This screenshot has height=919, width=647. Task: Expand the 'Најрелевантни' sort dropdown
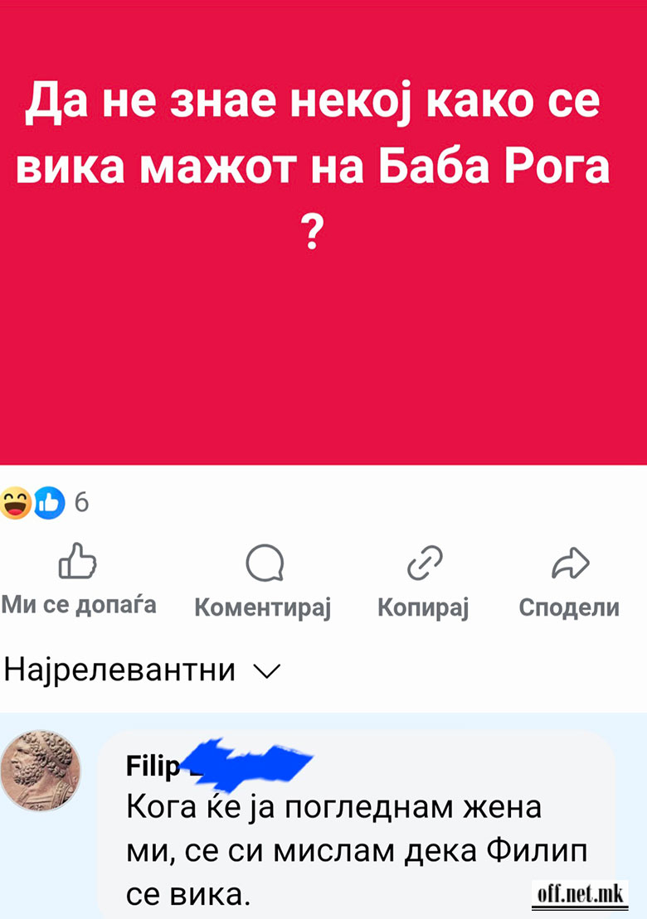pyautogui.click(x=143, y=670)
